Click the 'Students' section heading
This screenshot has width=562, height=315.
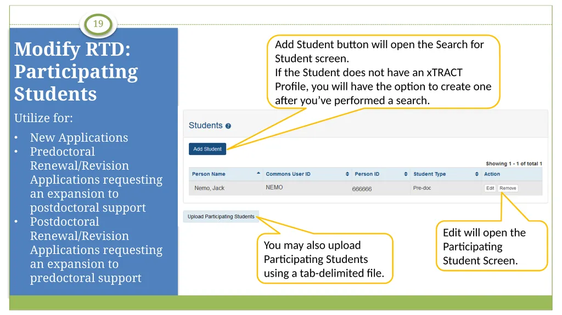(205, 125)
